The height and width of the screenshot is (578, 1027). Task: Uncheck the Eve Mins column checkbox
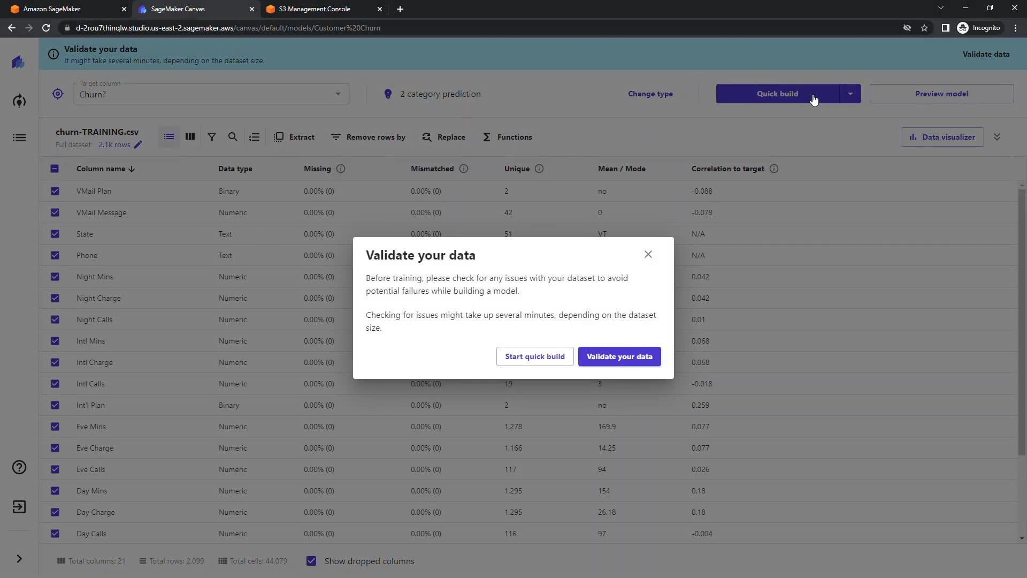pyautogui.click(x=55, y=427)
